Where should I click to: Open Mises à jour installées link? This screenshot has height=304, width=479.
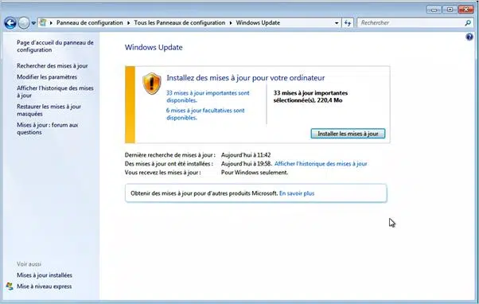45,275
